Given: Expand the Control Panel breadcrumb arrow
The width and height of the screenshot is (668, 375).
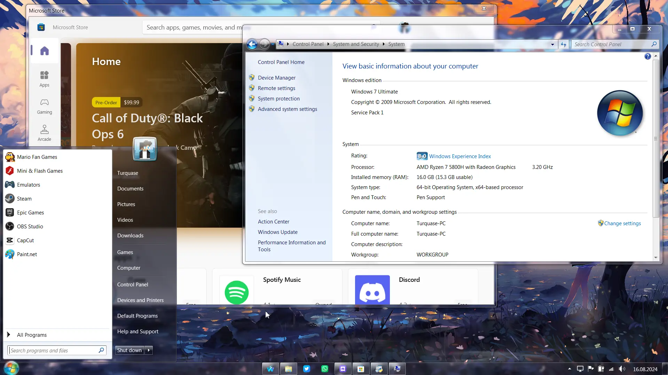Looking at the screenshot, I should [x=328, y=44].
